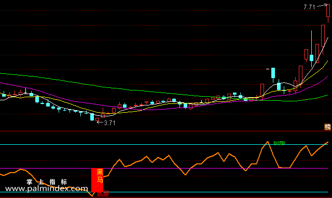Click the red 底部 label
Image resolution: width=332 pixels, height=198 pixels.
tap(103, 194)
